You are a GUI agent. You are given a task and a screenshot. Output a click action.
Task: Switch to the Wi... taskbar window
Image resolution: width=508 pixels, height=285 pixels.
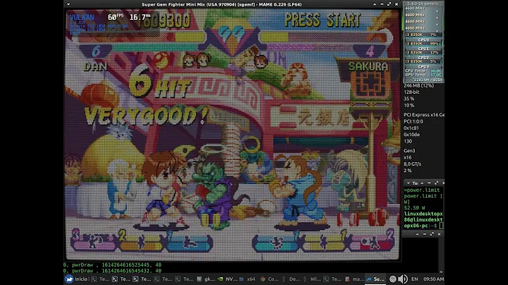pos(312,279)
